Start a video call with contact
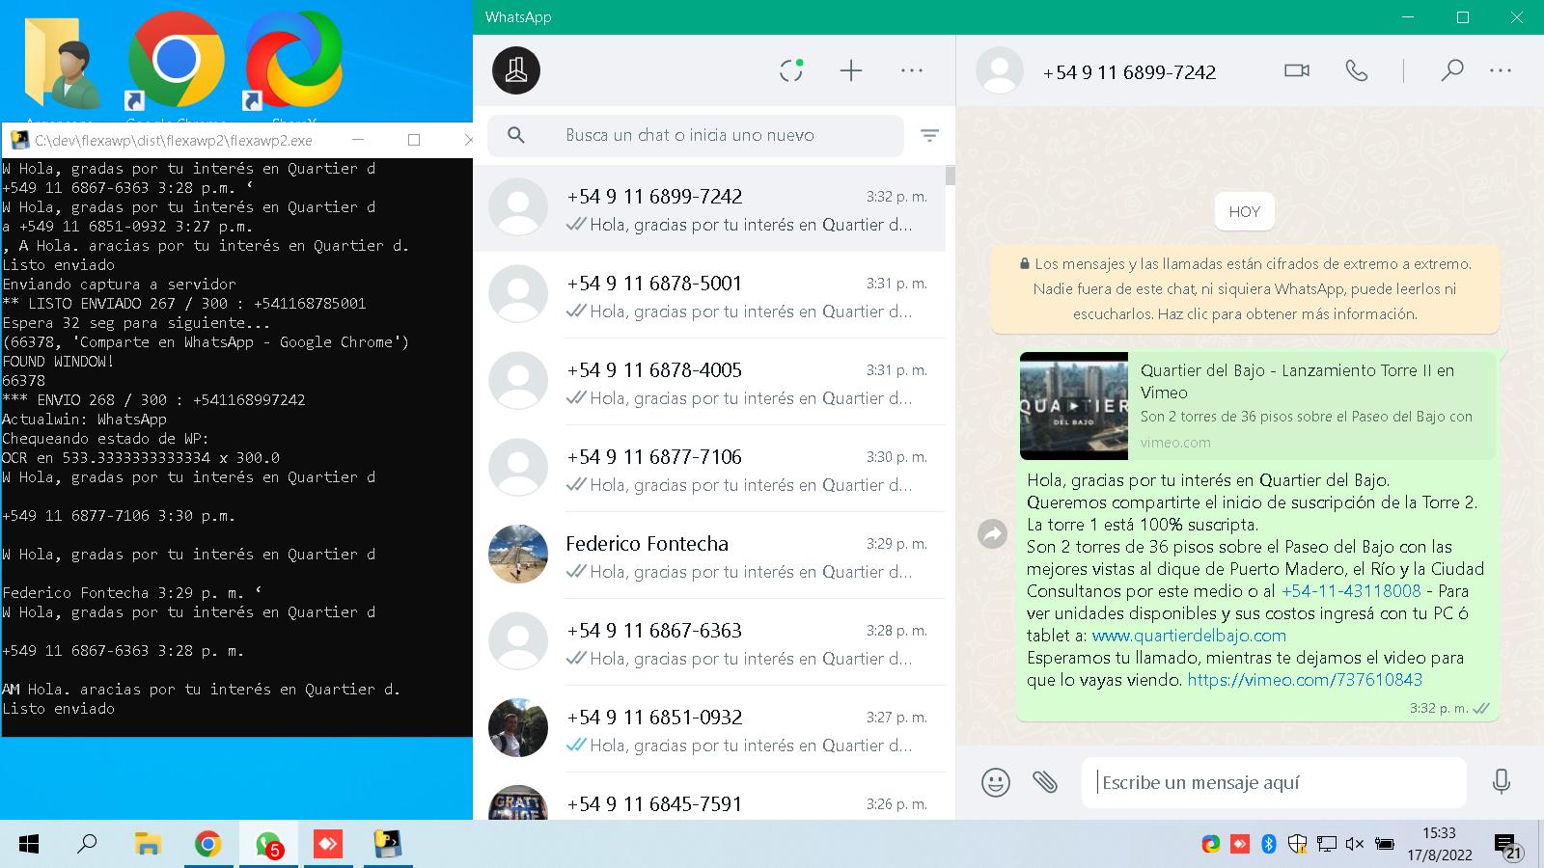 tap(1297, 70)
